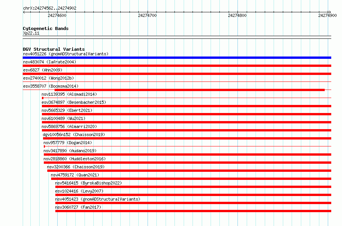This screenshot has height=226, width=342.
Task: Click the chrX:24274562..24274902 region label
Action: point(50,8)
